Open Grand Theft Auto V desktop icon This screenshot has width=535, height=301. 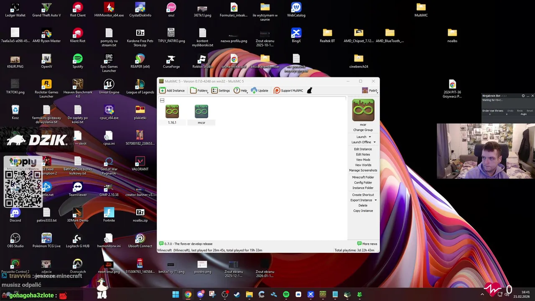tap(46, 10)
